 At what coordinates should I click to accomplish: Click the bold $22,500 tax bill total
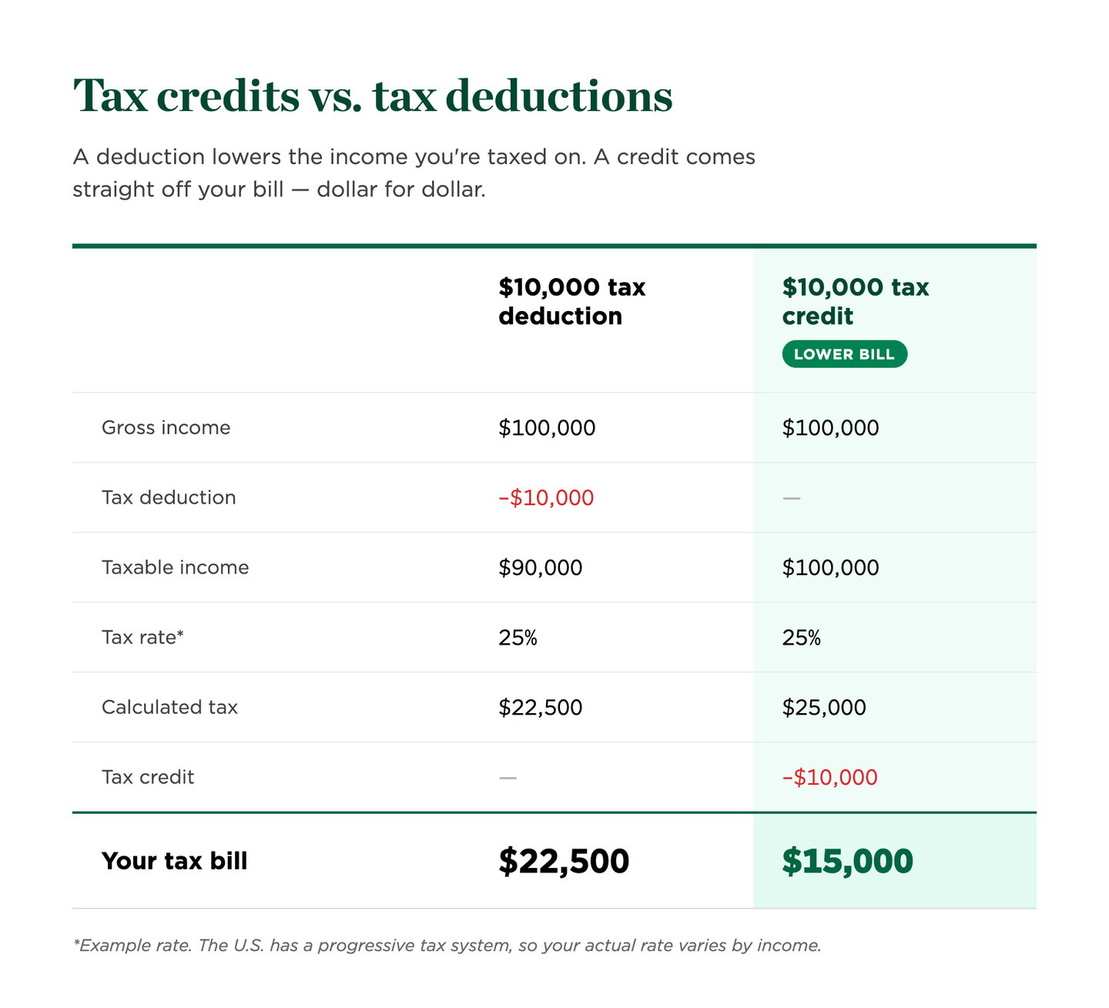(x=564, y=861)
